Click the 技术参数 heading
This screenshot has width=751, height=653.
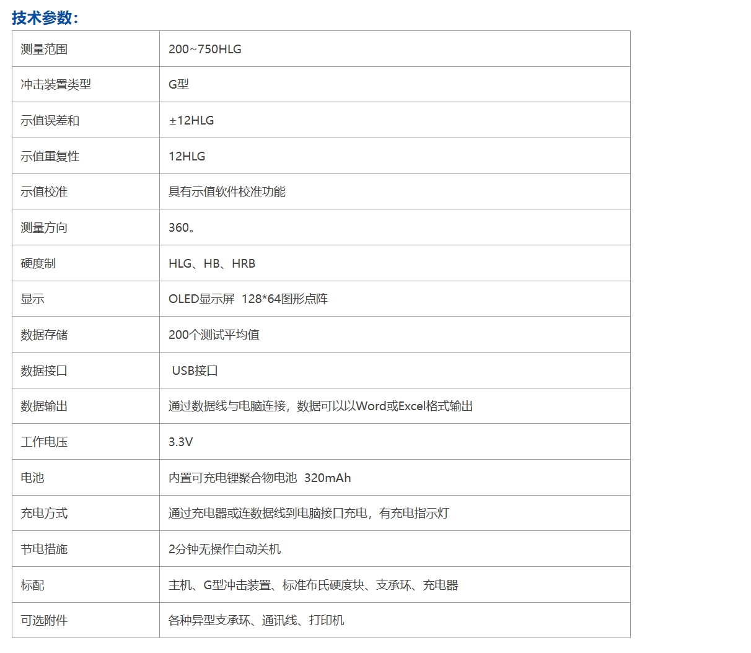(45, 18)
